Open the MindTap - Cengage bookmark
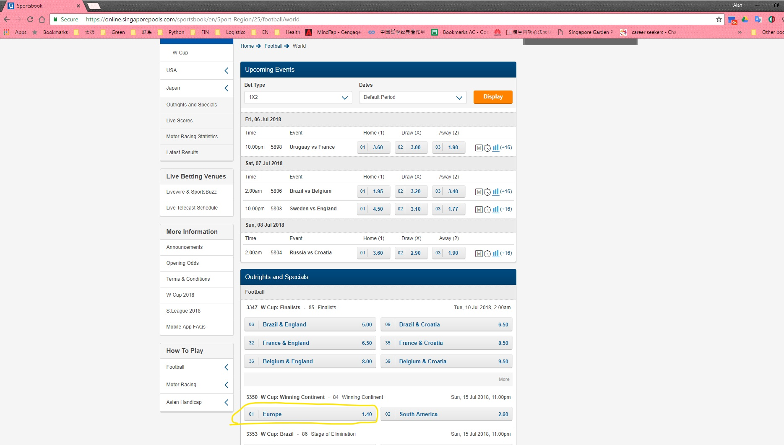The width and height of the screenshot is (784, 445). 333,32
